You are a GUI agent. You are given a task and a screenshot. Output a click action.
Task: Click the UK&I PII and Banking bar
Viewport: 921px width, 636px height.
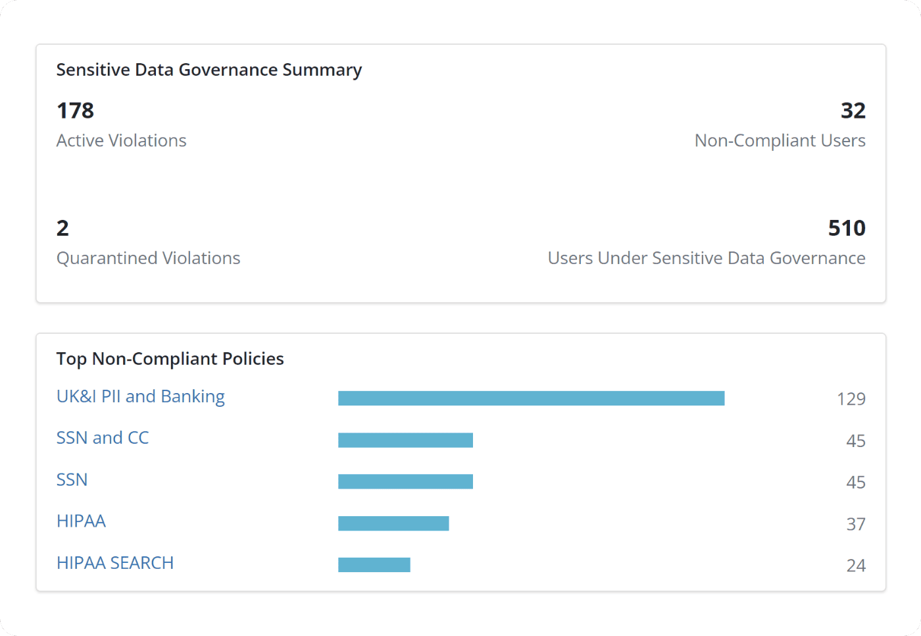531,398
